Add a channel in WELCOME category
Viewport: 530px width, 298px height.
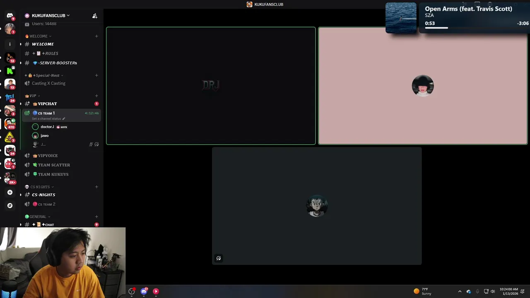pos(96,36)
